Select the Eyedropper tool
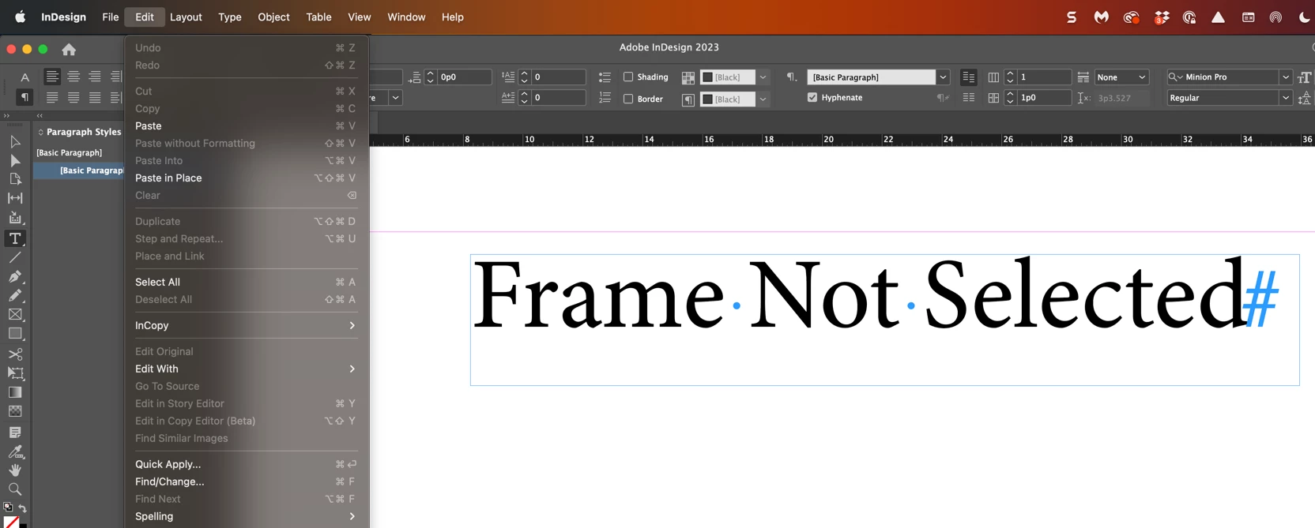 [15, 451]
